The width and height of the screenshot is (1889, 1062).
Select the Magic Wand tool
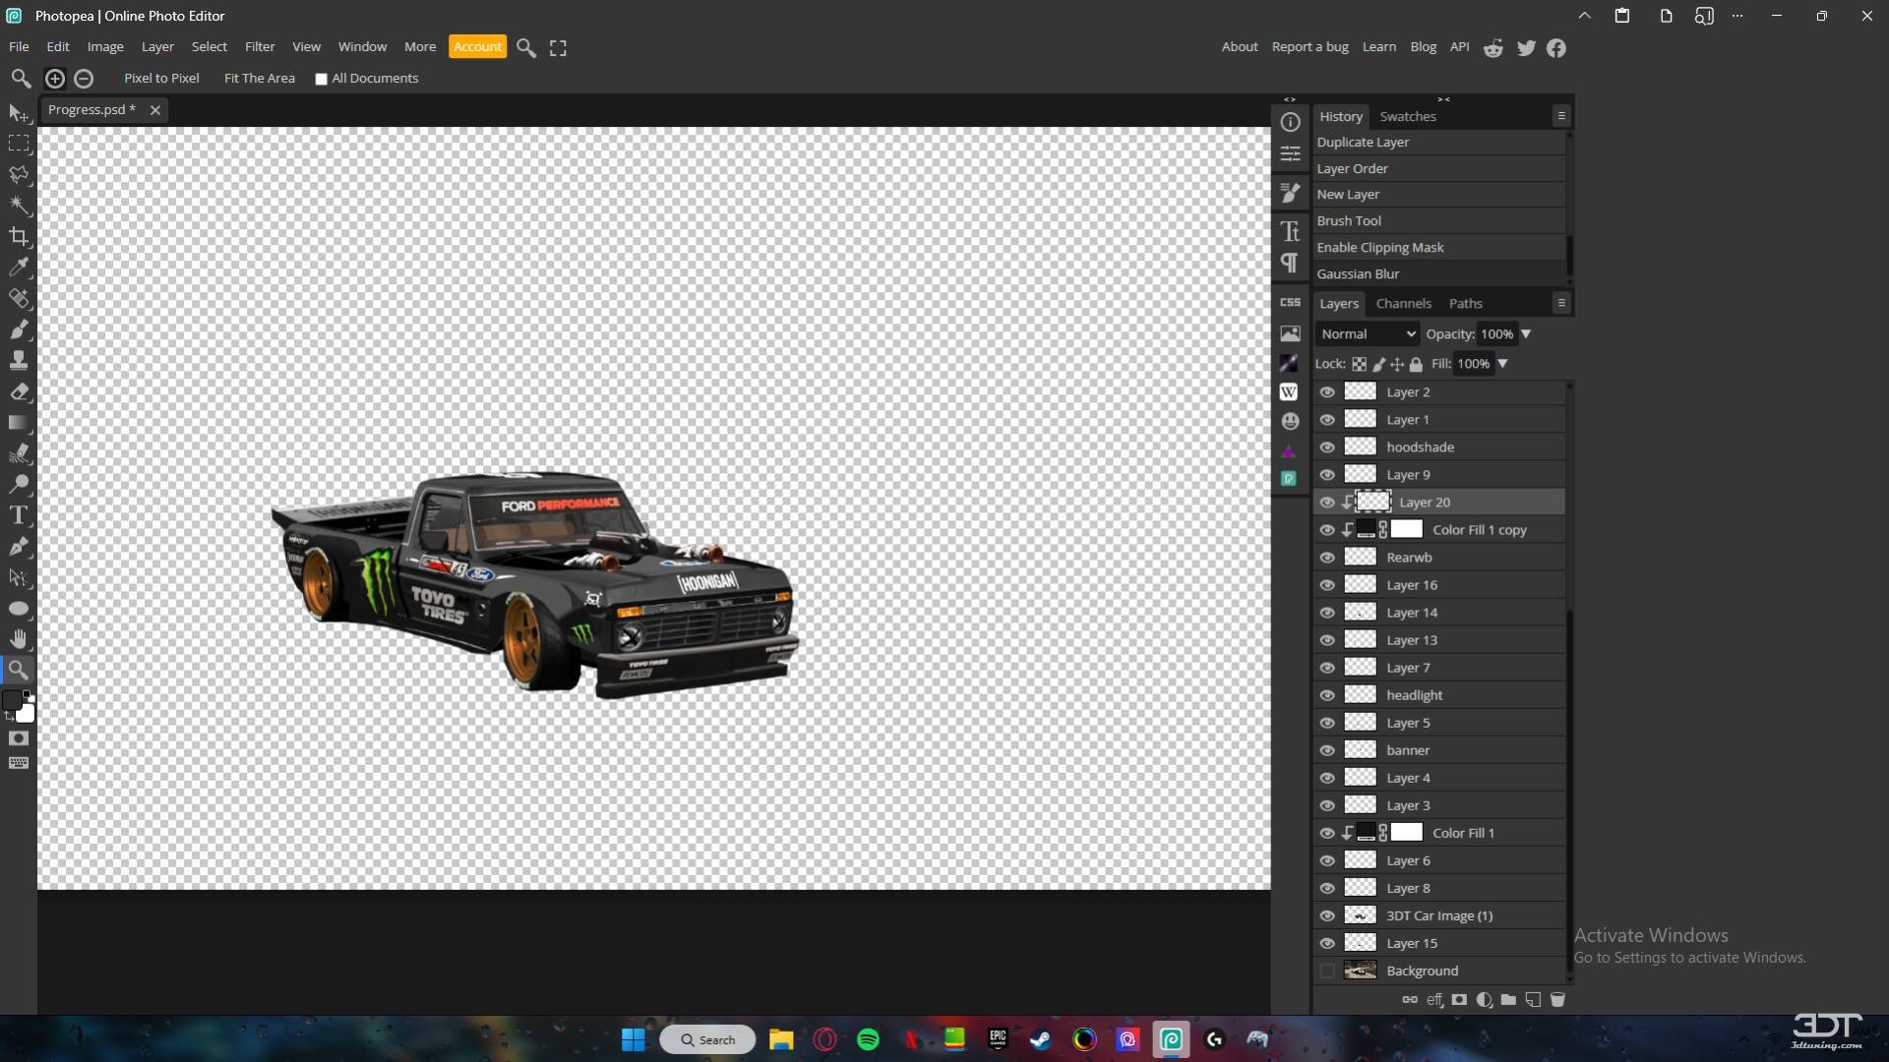(x=19, y=205)
